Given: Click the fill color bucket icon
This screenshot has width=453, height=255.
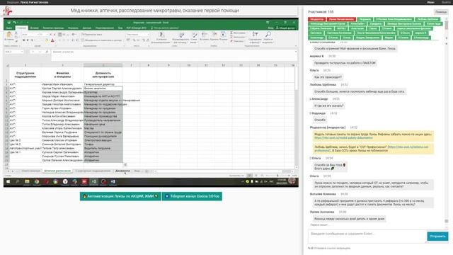Looking at the screenshot, I should [x=47, y=40].
